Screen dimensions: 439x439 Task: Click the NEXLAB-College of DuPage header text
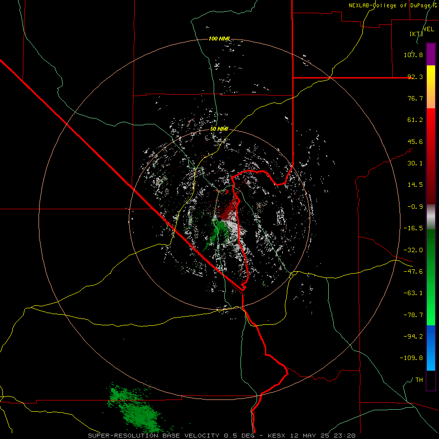pos(390,5)
